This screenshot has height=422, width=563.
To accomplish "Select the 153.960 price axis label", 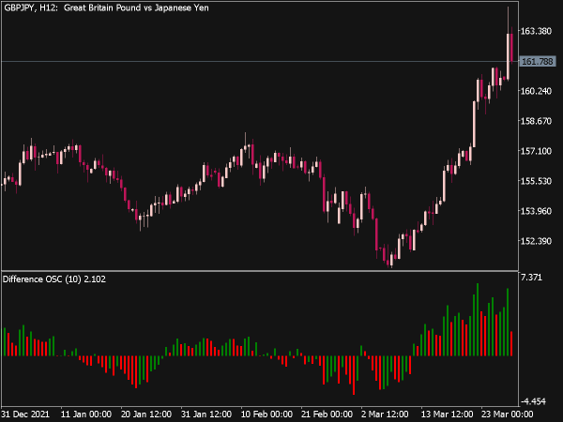I will 536,211.
